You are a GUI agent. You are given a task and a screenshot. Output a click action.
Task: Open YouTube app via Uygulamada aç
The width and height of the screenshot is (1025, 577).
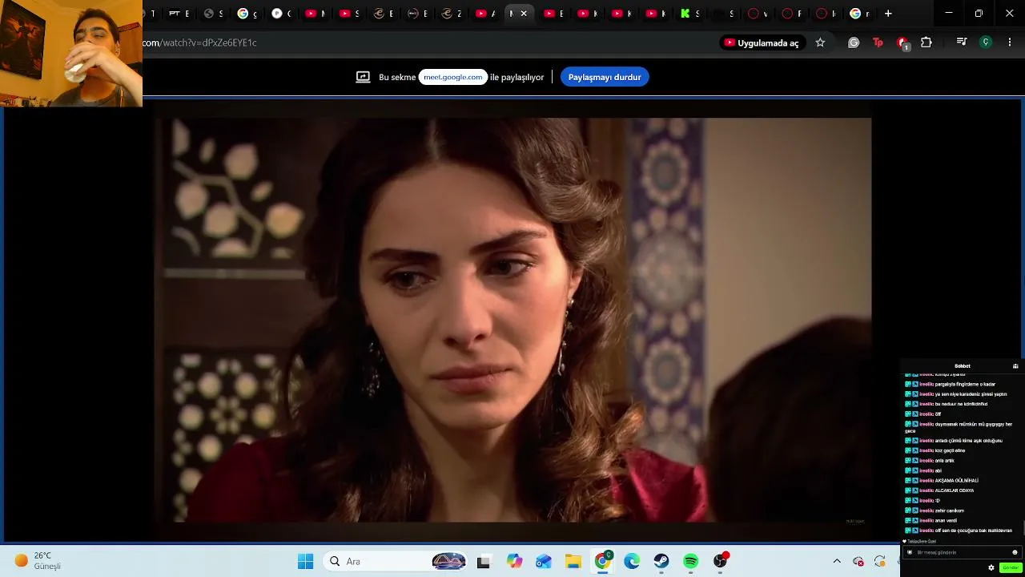[762, 43]
